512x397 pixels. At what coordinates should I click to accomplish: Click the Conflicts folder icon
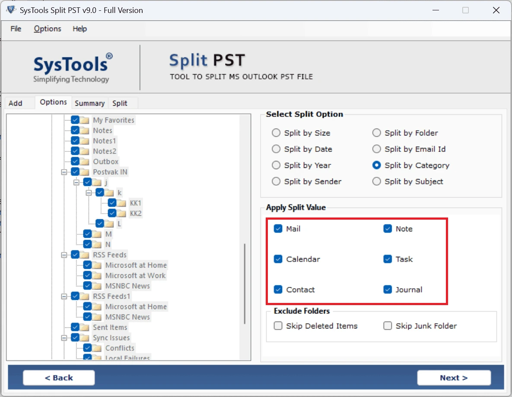pos(97,348)
